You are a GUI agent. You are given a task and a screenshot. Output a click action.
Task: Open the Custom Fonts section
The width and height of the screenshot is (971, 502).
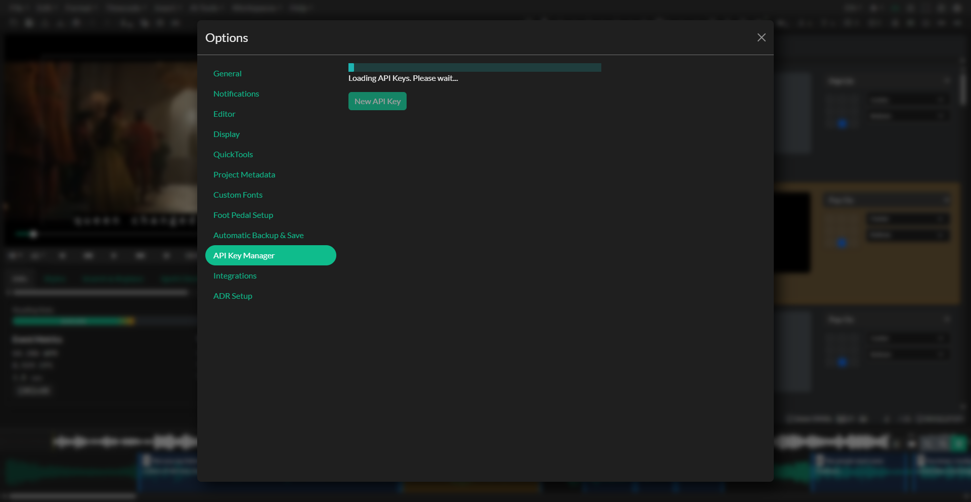(238, 195)
